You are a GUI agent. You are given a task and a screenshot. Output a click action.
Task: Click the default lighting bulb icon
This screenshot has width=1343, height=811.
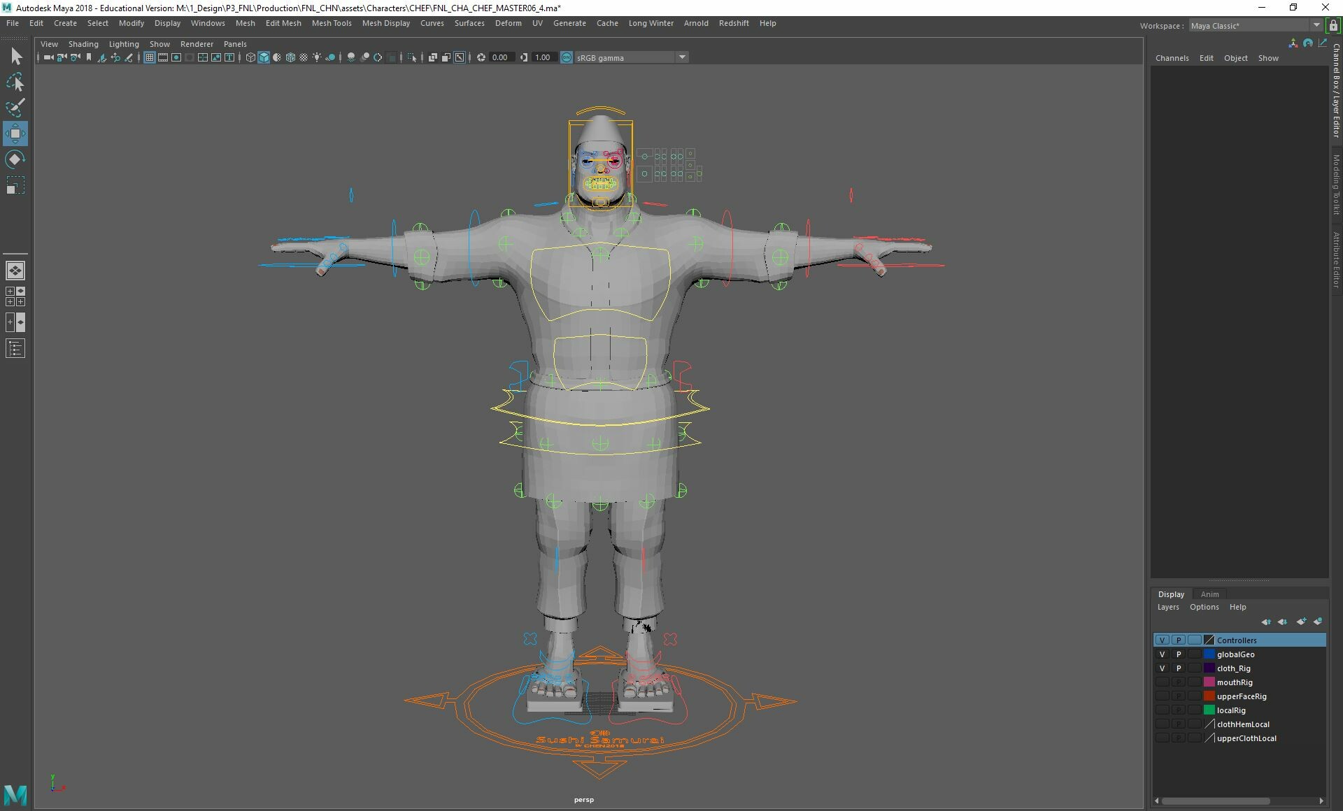(317, 57)
